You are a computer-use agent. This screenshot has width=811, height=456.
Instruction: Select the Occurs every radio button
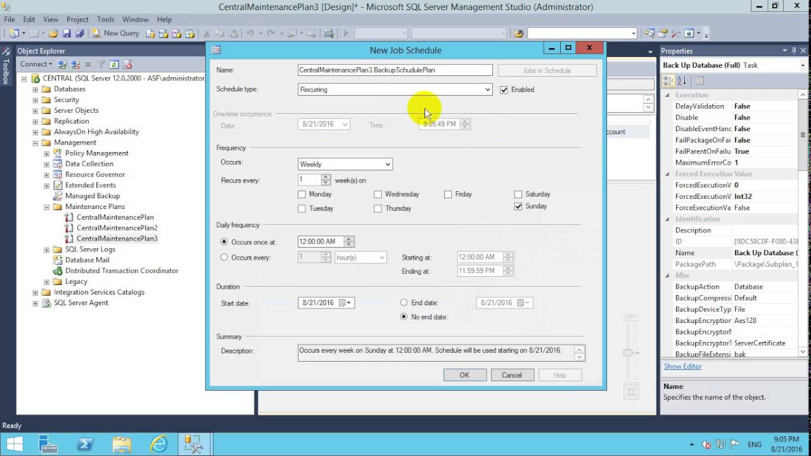224,258
